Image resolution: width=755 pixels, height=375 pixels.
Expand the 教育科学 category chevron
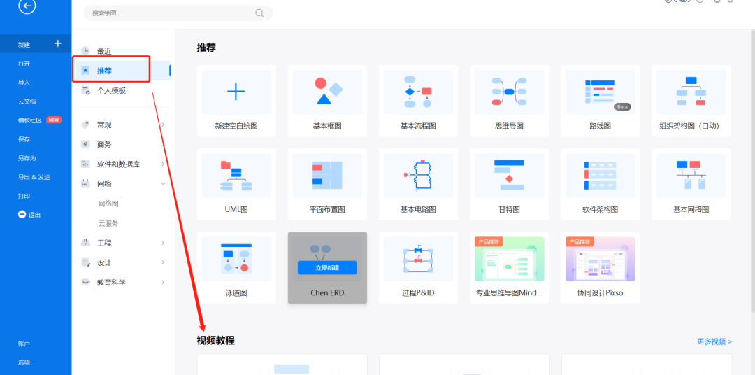tap(163, 283)
